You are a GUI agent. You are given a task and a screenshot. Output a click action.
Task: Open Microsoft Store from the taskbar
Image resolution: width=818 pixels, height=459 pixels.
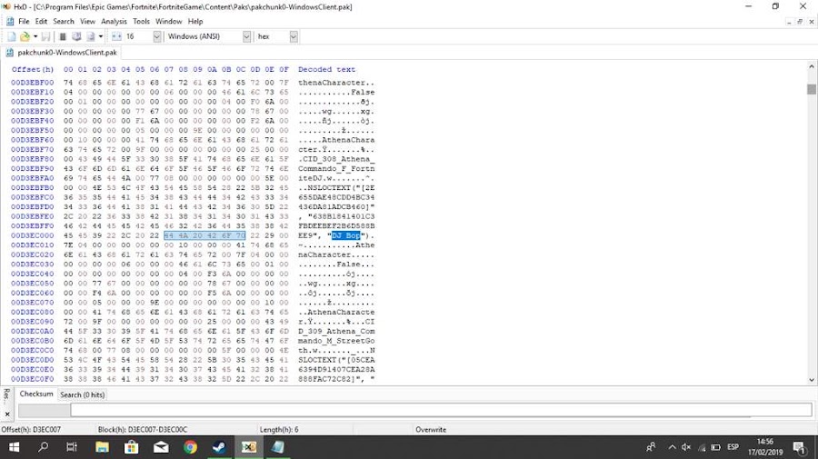[131, 447]
